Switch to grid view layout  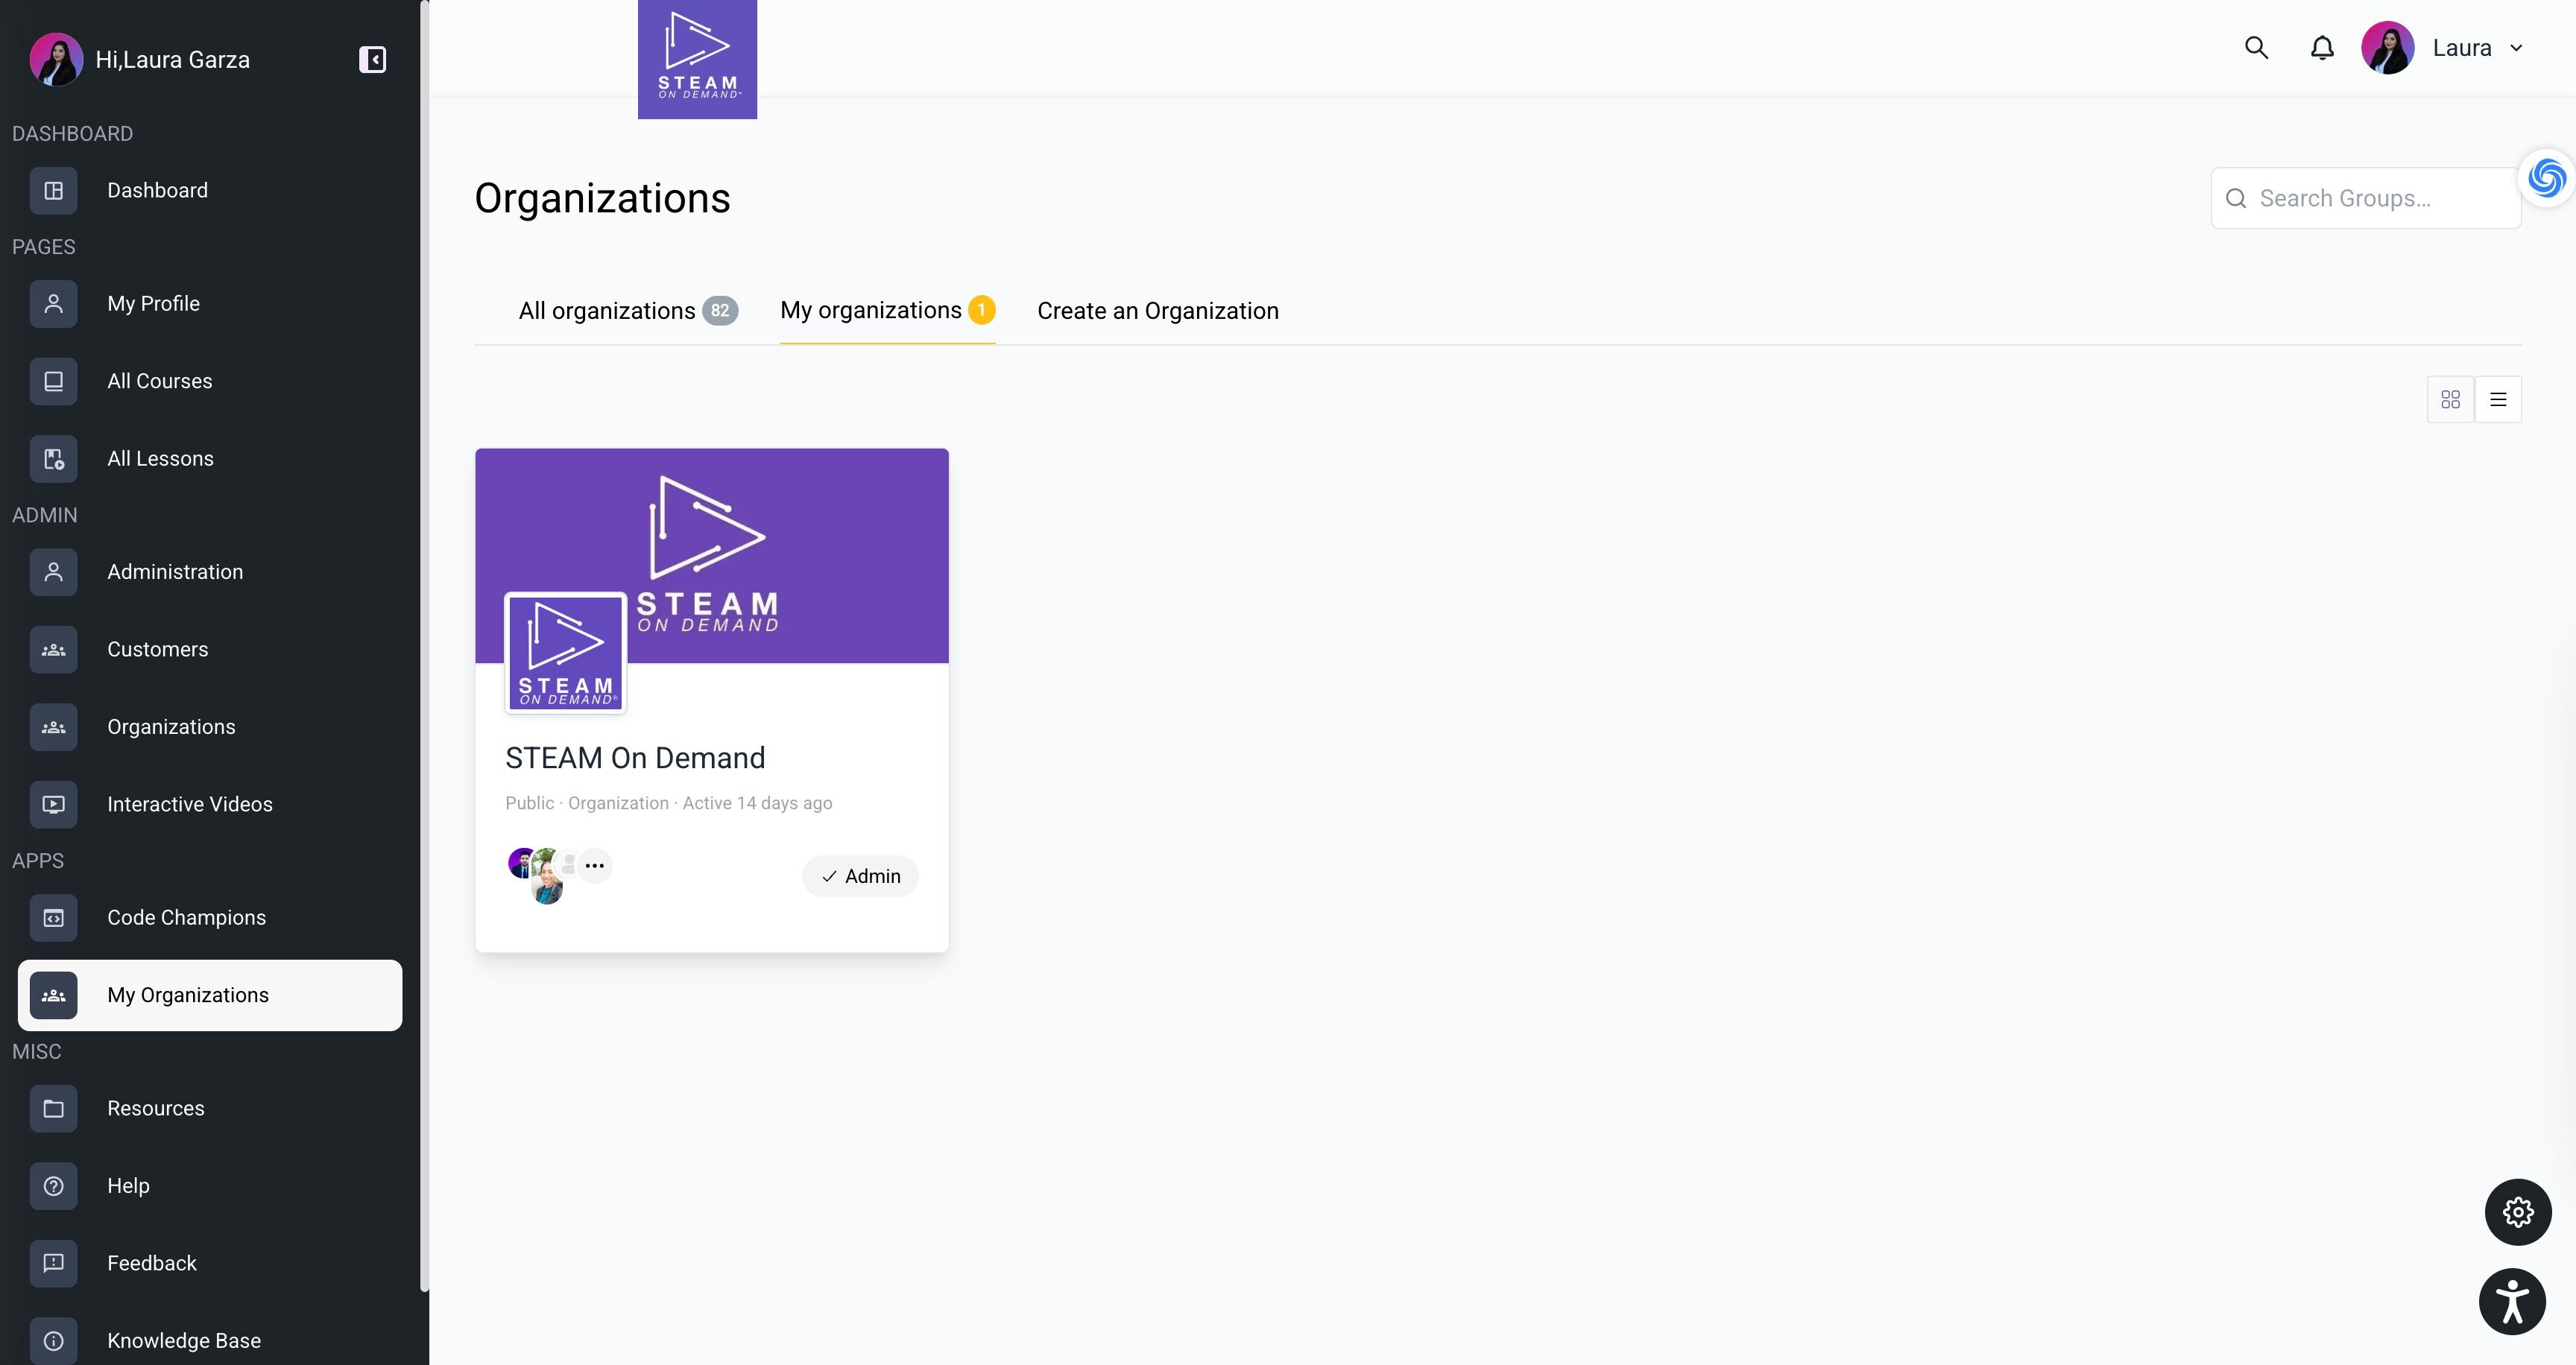(x=2450, y=399)
